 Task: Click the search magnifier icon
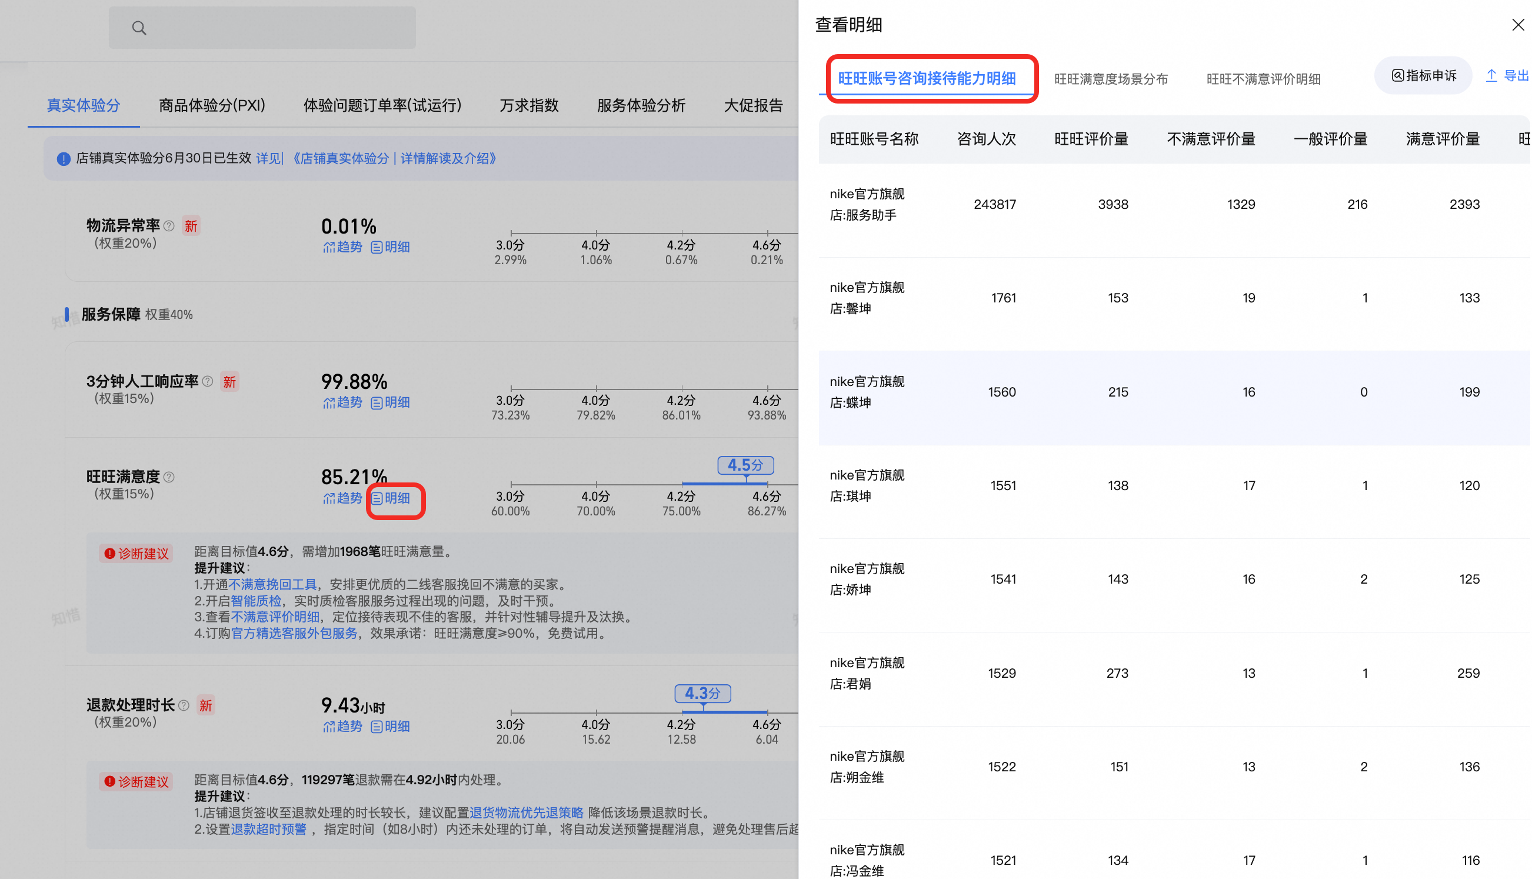coord(139,28)
